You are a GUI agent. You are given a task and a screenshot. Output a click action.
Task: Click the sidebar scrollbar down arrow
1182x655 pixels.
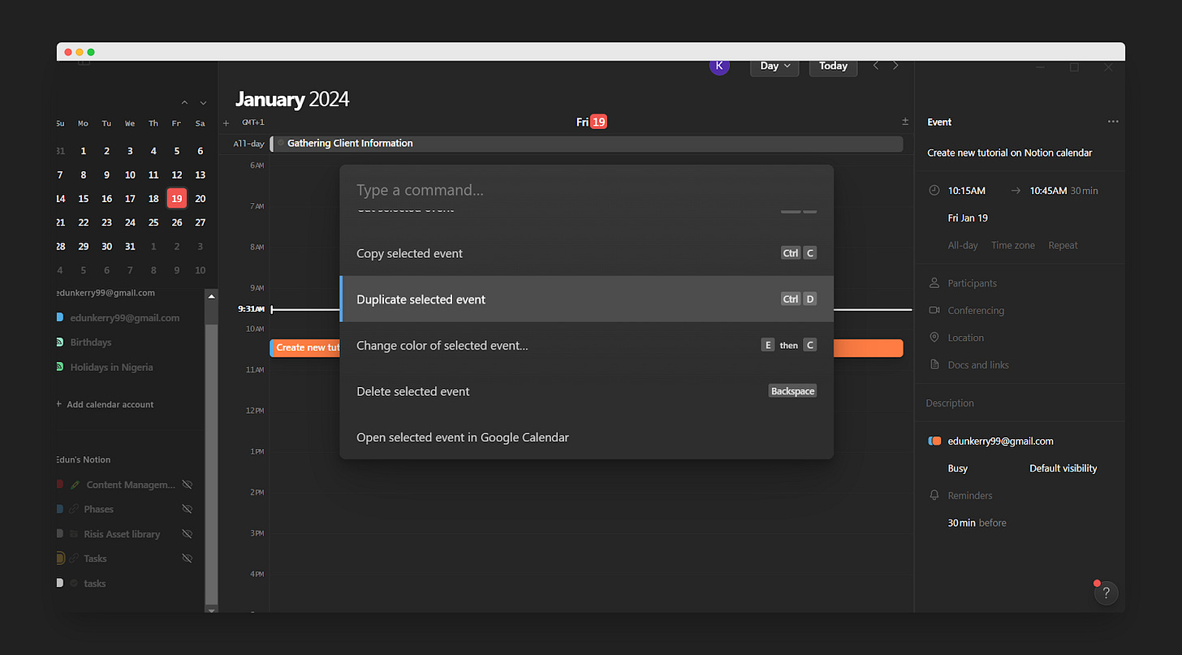(x=212, y=609)
